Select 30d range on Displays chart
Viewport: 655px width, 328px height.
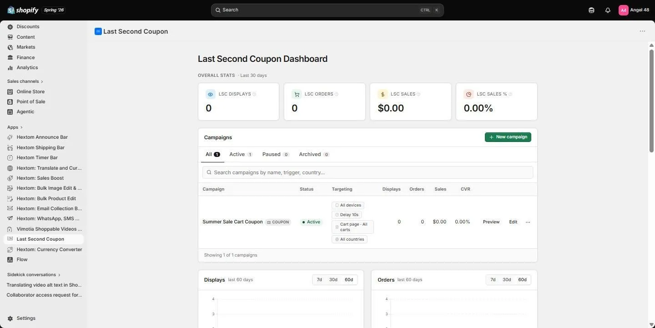[333, 280]
